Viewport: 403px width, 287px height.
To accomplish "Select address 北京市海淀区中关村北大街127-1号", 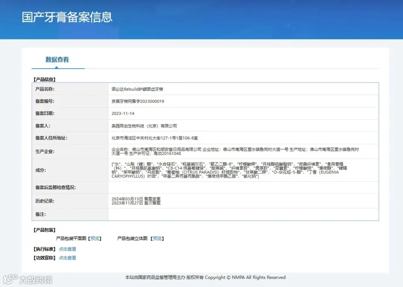I will click(155, 138).
